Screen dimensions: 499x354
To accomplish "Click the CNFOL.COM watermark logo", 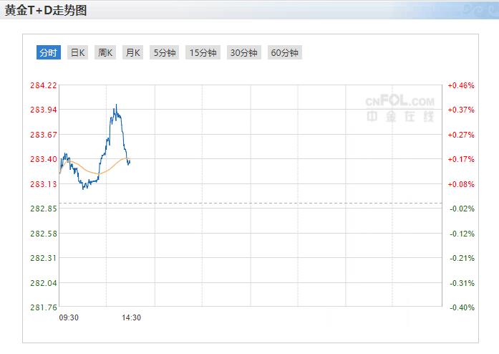I will click(x=399, y=107).
